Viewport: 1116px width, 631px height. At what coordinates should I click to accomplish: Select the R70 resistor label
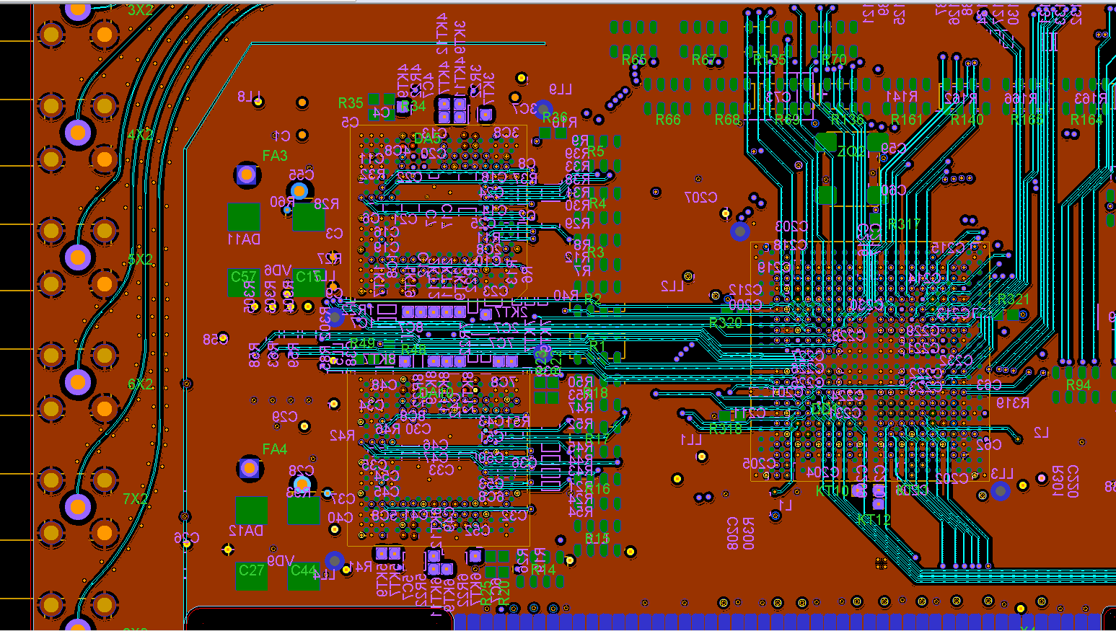(x=834, y=60)
